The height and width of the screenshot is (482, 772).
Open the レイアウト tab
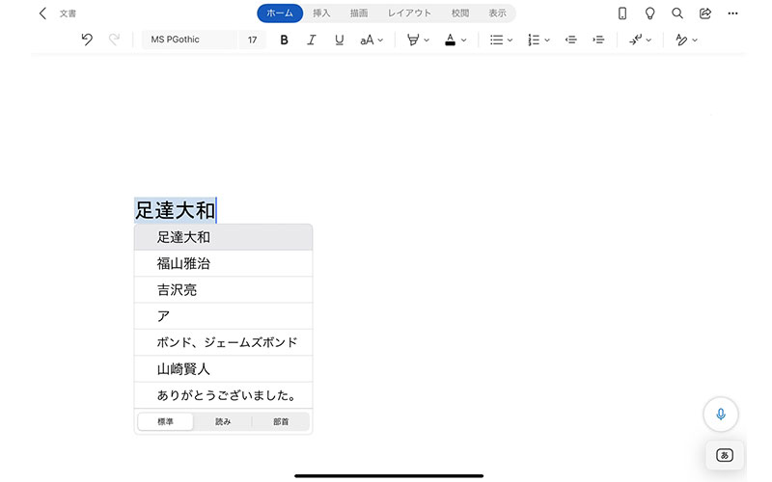(x=409, y=13)
